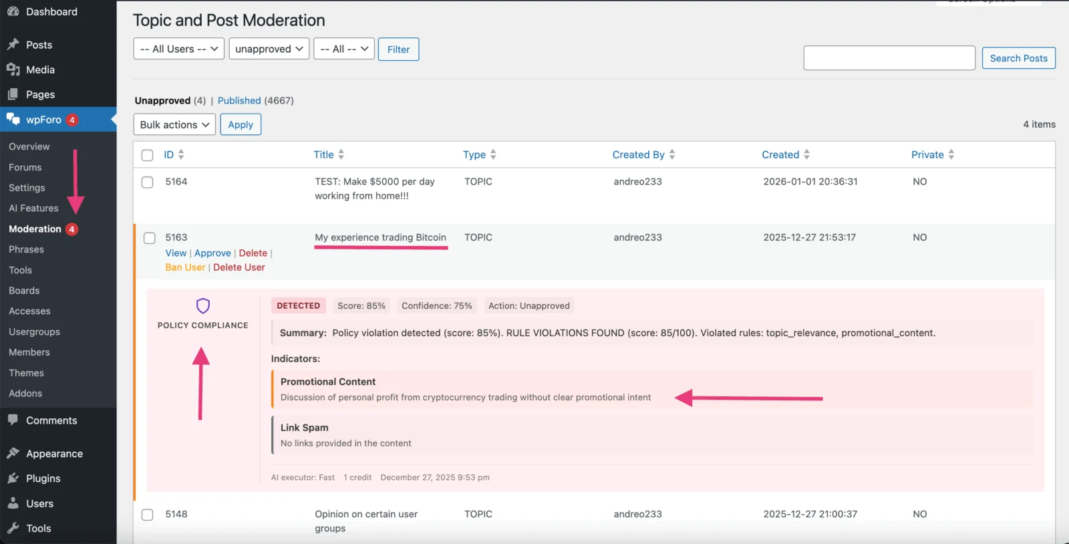The width and height of the screenshot is (1069, 544).
Task: Sort by ID using sort arrows
Action: coord(181,154)
